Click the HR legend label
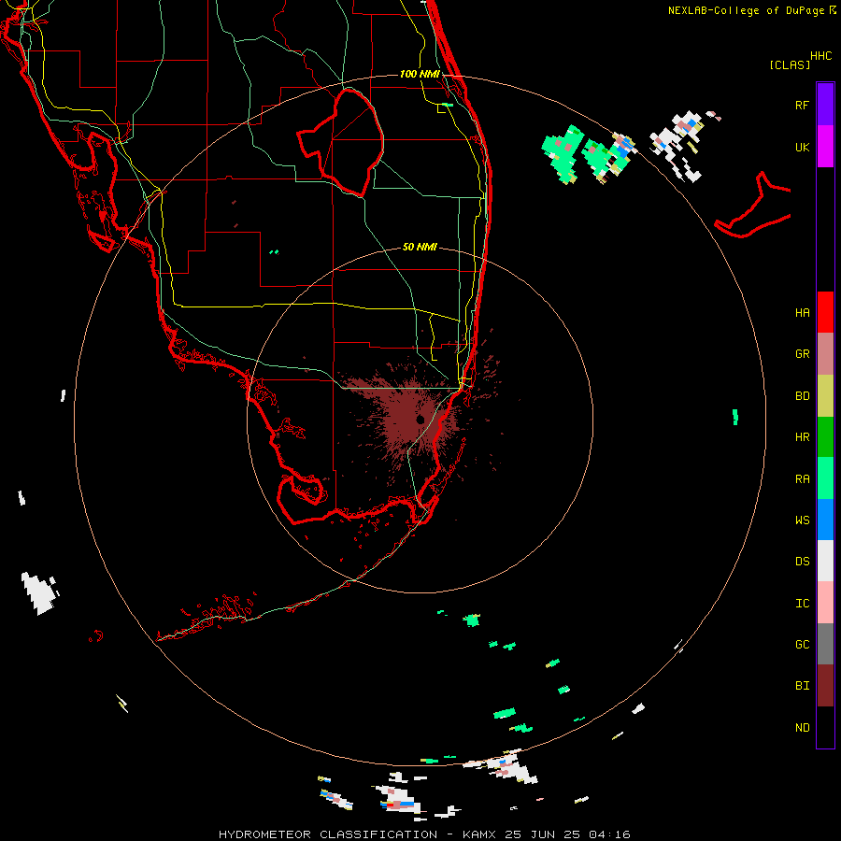Viewport: 841px width, 841px height. tap(802, 437)
